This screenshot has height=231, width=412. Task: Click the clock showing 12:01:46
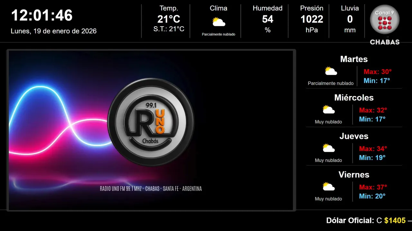click(42, 15)
